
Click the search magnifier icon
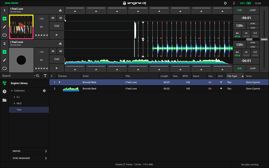click(38, 76)
